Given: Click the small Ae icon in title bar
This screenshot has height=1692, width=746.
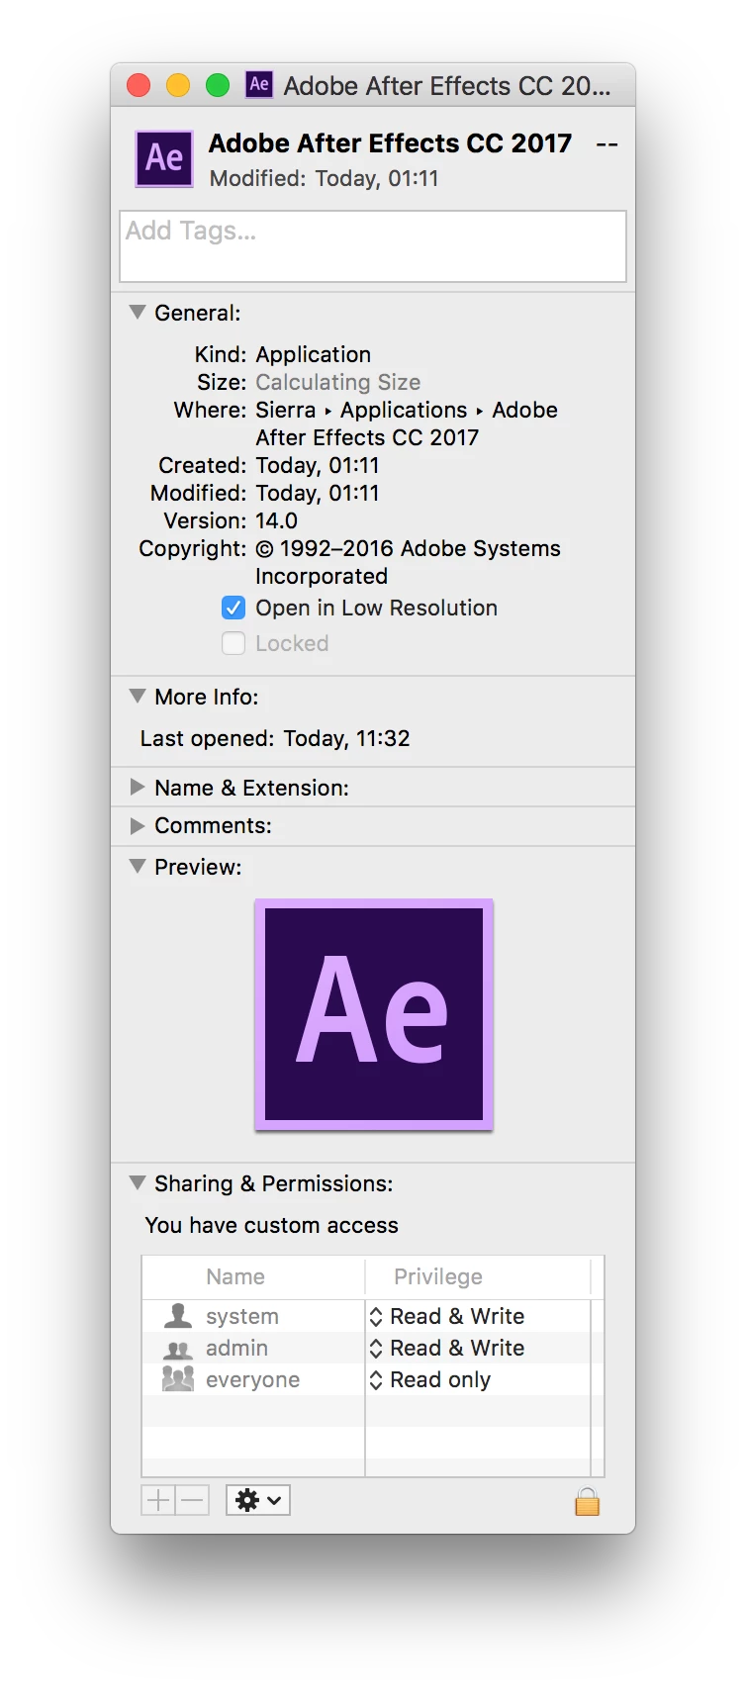Looking at the screenshot, I should pos(259,85).
